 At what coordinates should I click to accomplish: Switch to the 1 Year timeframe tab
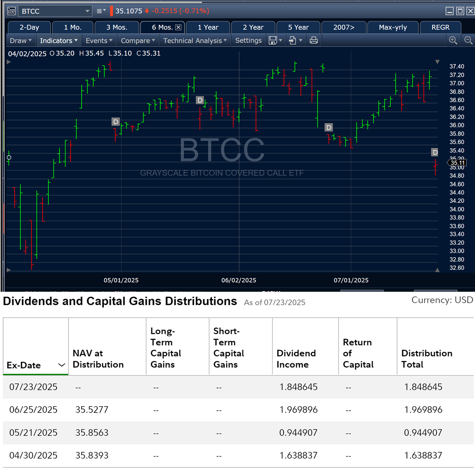point(208,27)
